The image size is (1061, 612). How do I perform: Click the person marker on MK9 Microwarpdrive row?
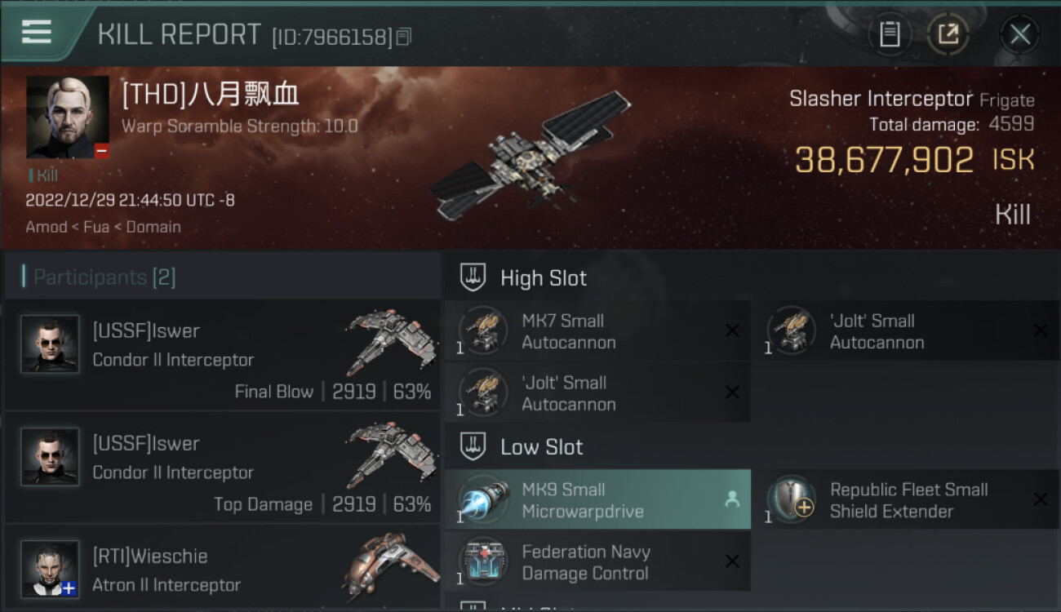(x=732, y=499)
